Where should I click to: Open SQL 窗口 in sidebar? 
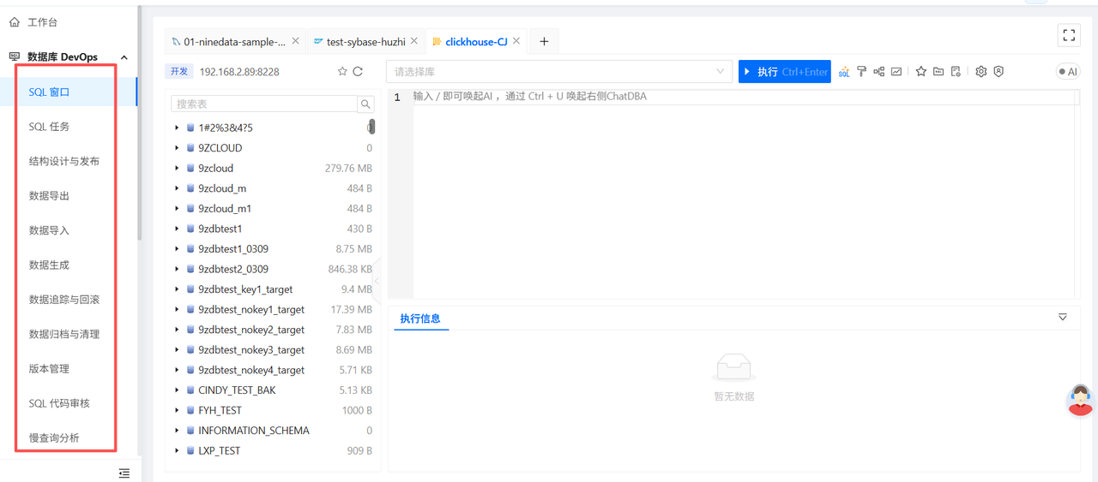point(69,92)
